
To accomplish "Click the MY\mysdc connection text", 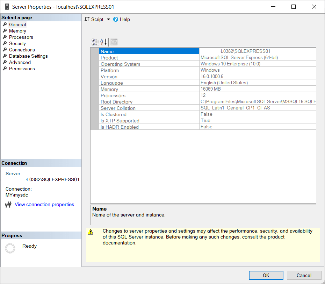I will 17,195.
